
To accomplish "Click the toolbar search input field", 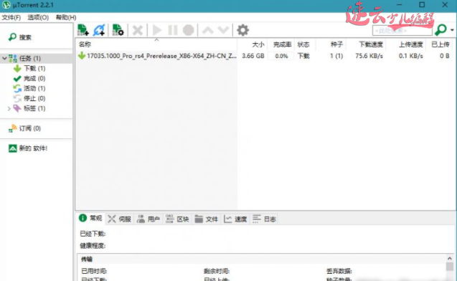I will [402, 30].
